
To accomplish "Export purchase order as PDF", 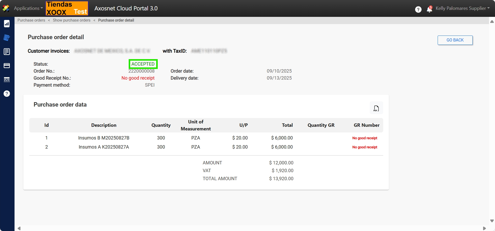I will pos(376,108).
